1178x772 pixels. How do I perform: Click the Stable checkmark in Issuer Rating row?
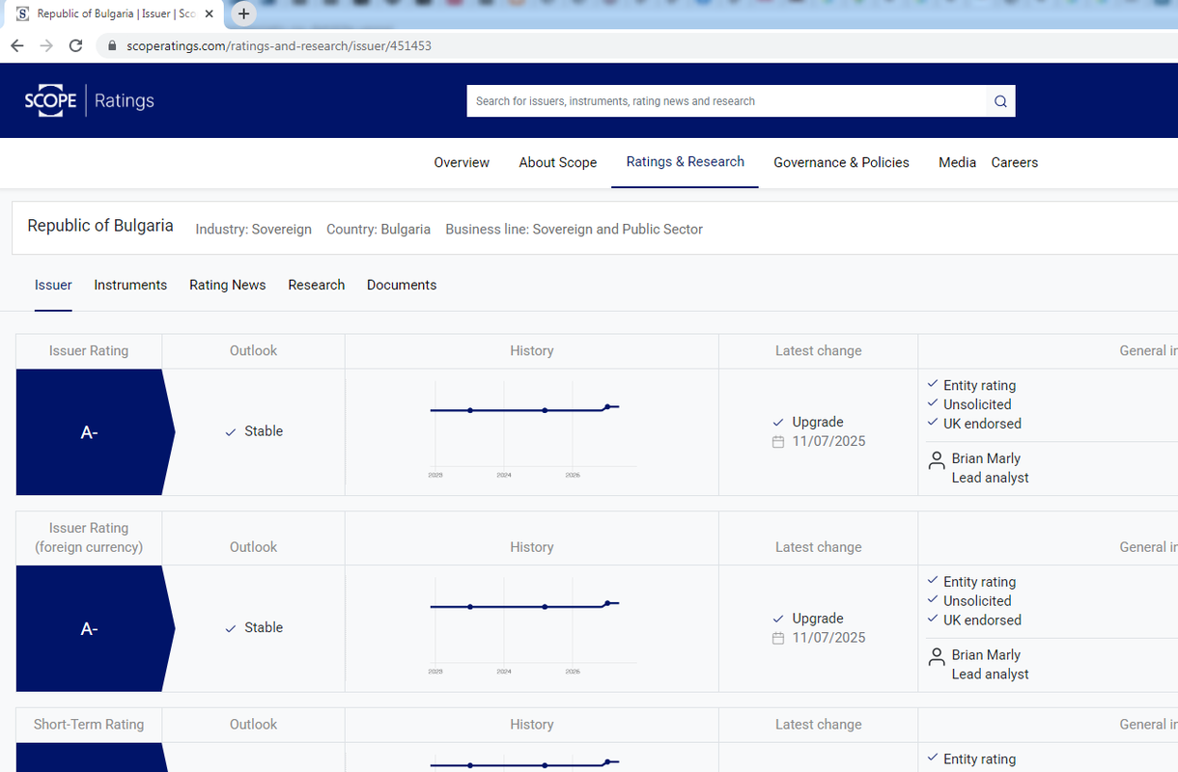tap(230, 432)
